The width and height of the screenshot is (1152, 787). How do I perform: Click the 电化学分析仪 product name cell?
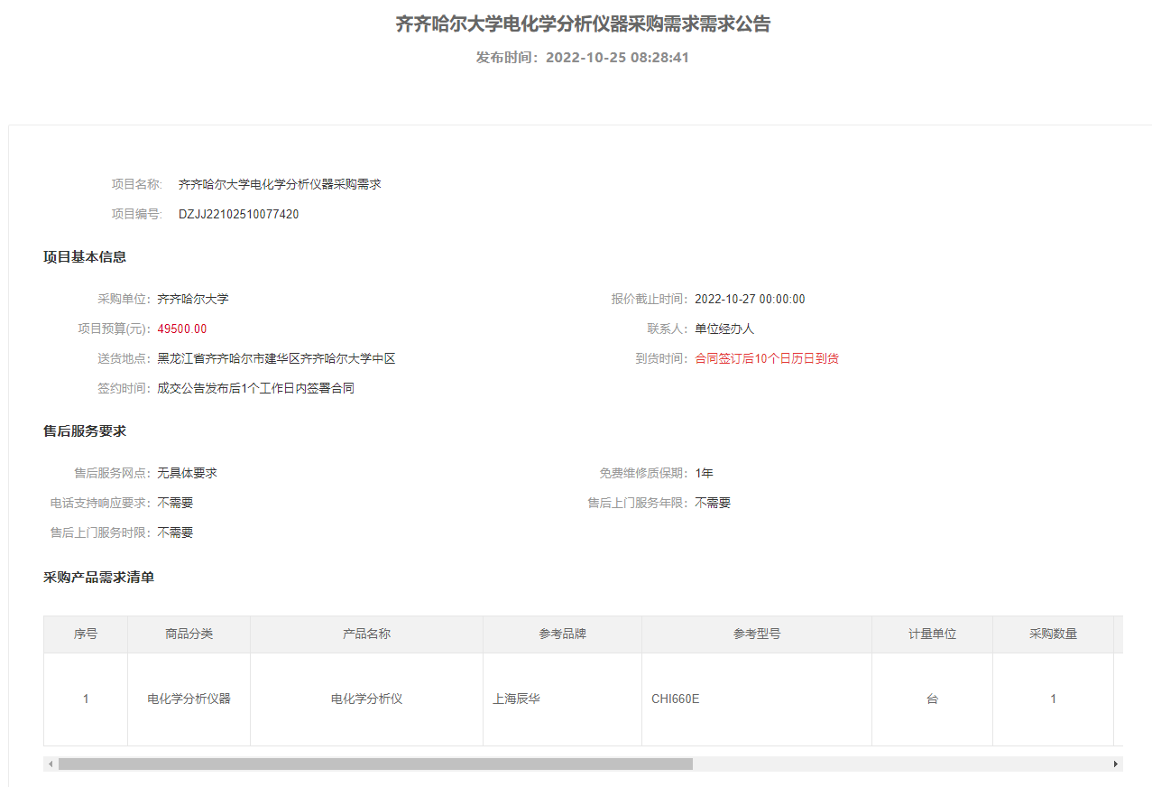point(366,699)
